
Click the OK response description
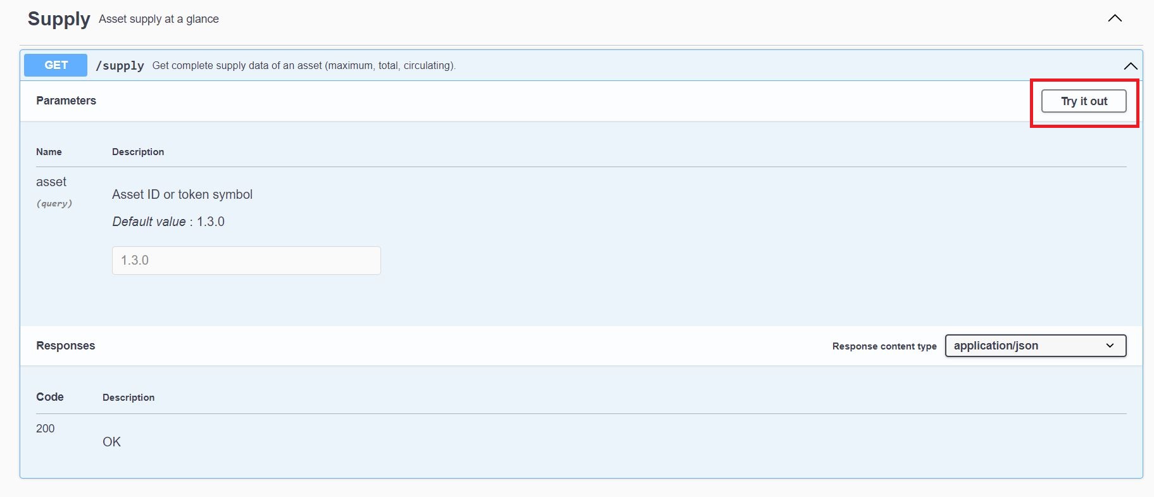pos(111,442)
